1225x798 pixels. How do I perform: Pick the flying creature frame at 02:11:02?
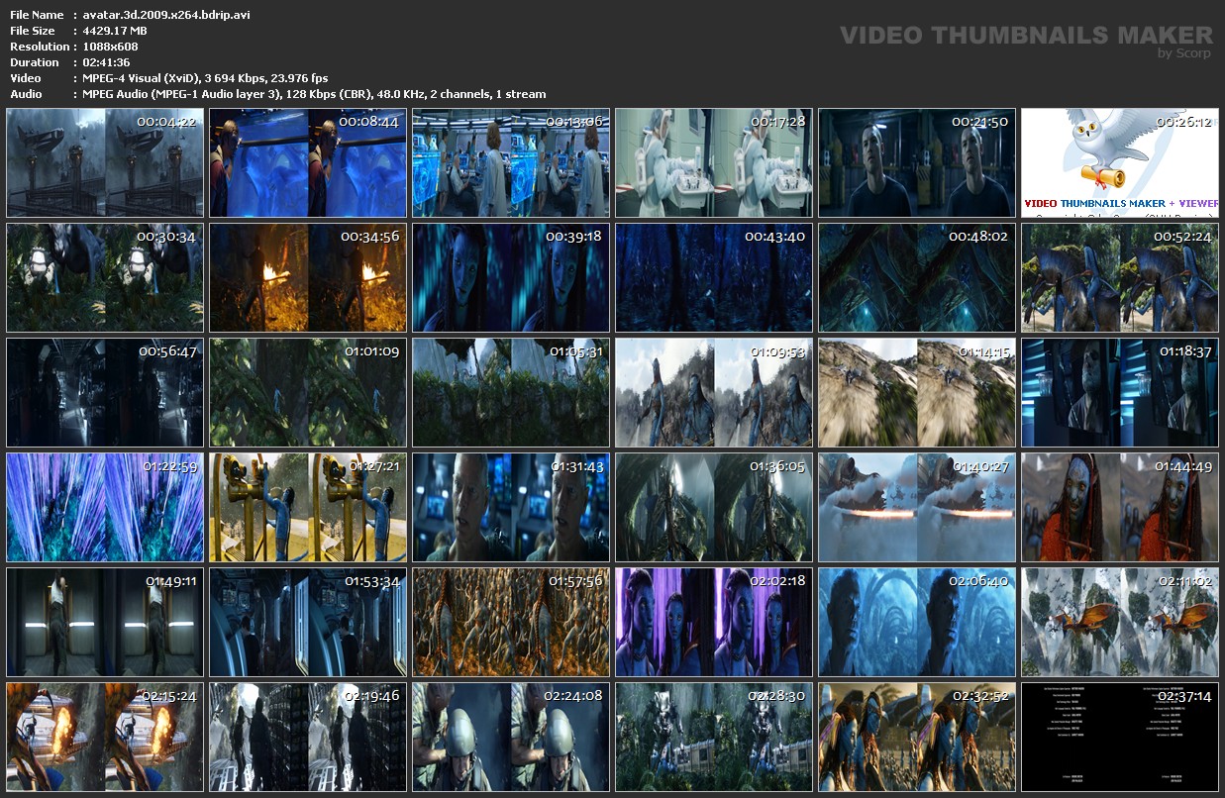[x=1120, y=622]
